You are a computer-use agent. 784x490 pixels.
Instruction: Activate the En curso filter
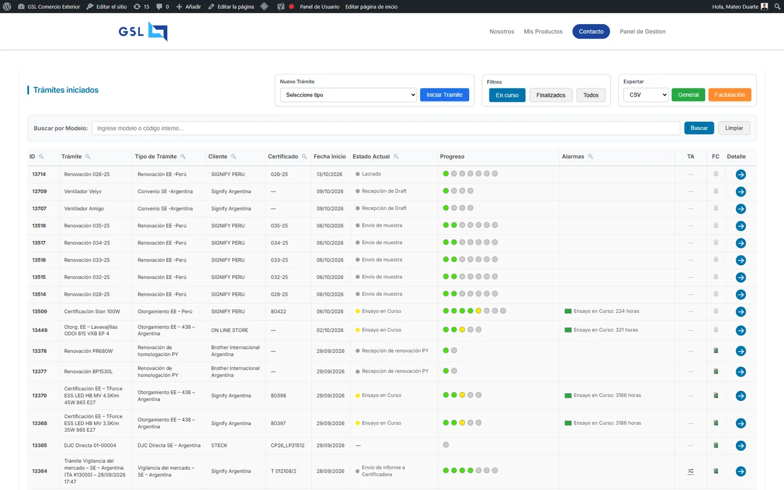pyautogui.click(x=507, y=95)
